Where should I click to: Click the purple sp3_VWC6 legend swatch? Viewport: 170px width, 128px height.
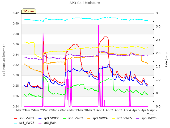tap(138, 118)
